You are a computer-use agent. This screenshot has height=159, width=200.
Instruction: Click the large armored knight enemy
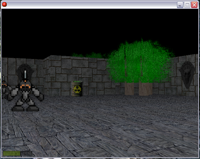click(x=25, y=91)
